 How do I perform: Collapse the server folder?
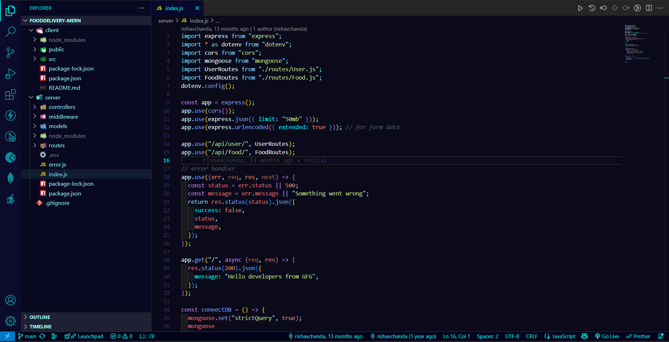(x=86, y=98)
